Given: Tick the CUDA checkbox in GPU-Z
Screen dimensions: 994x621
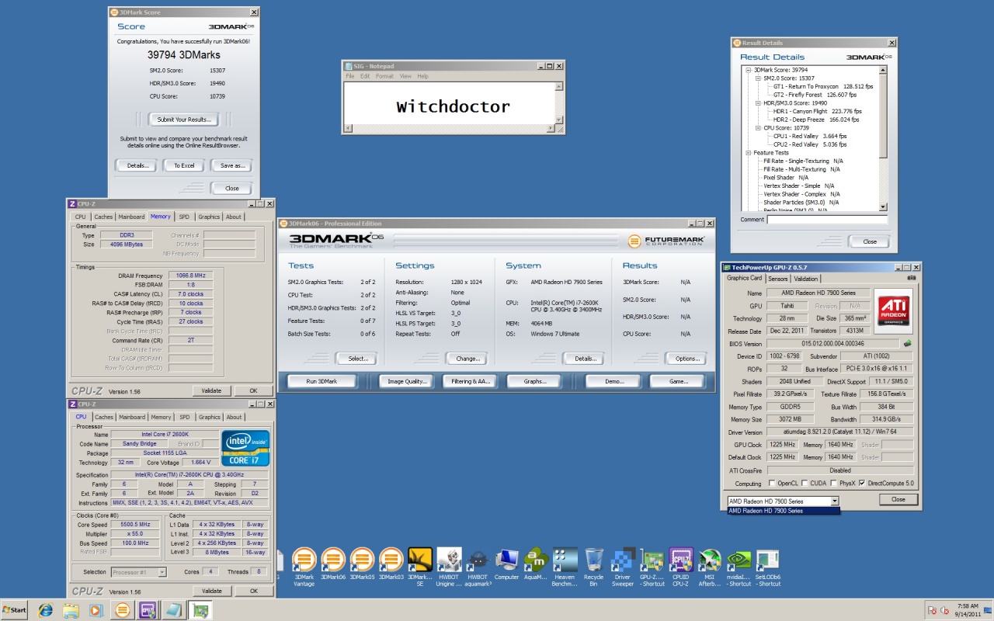Looking at the screenshot, I should (x=805, y=483).
